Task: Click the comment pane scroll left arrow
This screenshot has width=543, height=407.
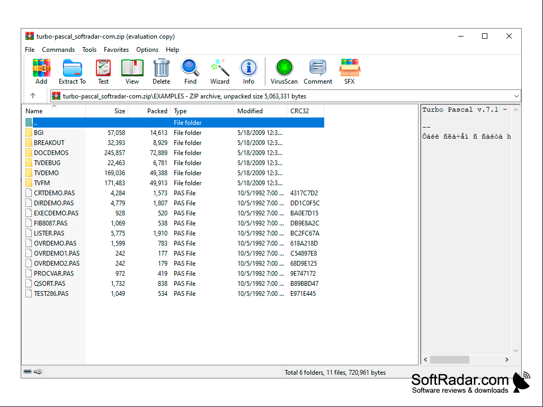Action: point(425,359)
